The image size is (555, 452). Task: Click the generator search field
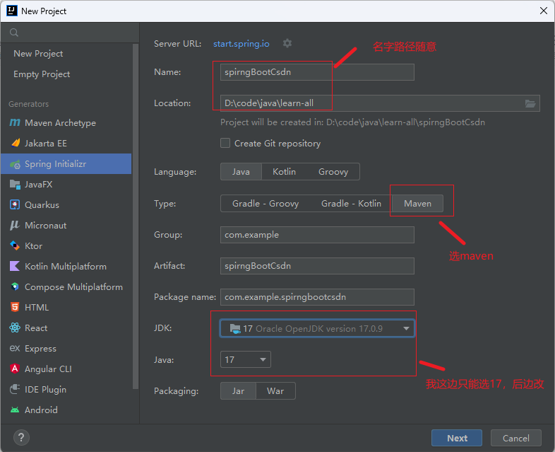coord(70,33)
